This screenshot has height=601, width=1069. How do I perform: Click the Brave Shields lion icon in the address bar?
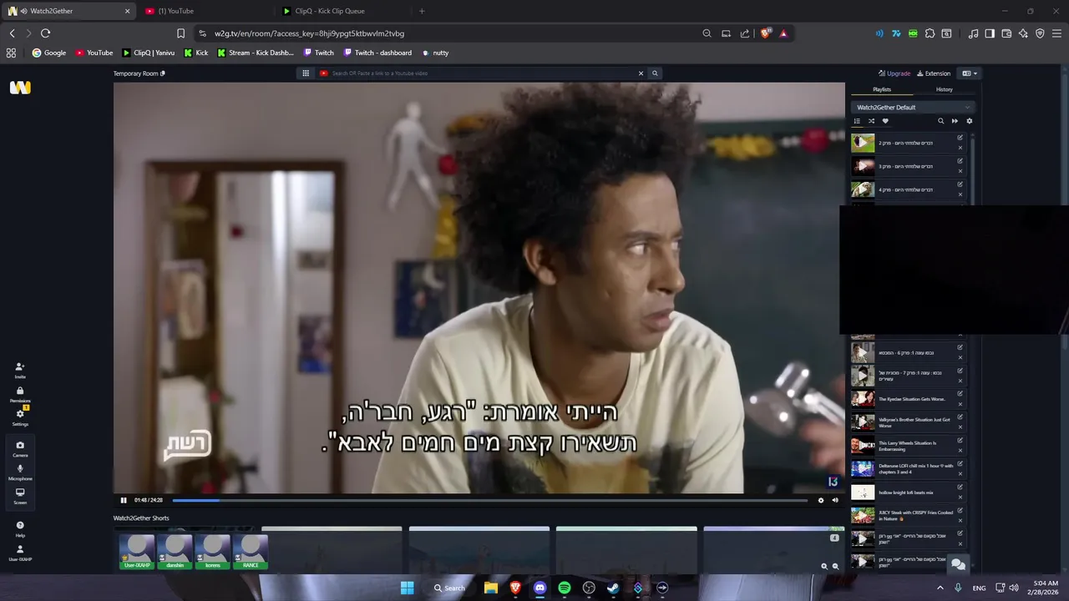click(765, 33)
